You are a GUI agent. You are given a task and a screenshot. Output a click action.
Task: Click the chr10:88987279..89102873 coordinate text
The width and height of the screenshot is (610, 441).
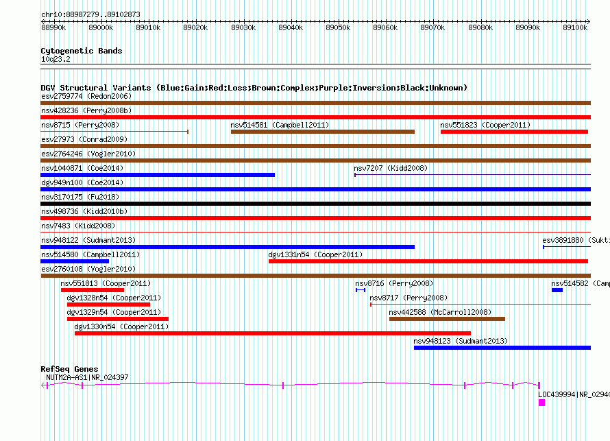pyautogui.click(x=90, y=14)
